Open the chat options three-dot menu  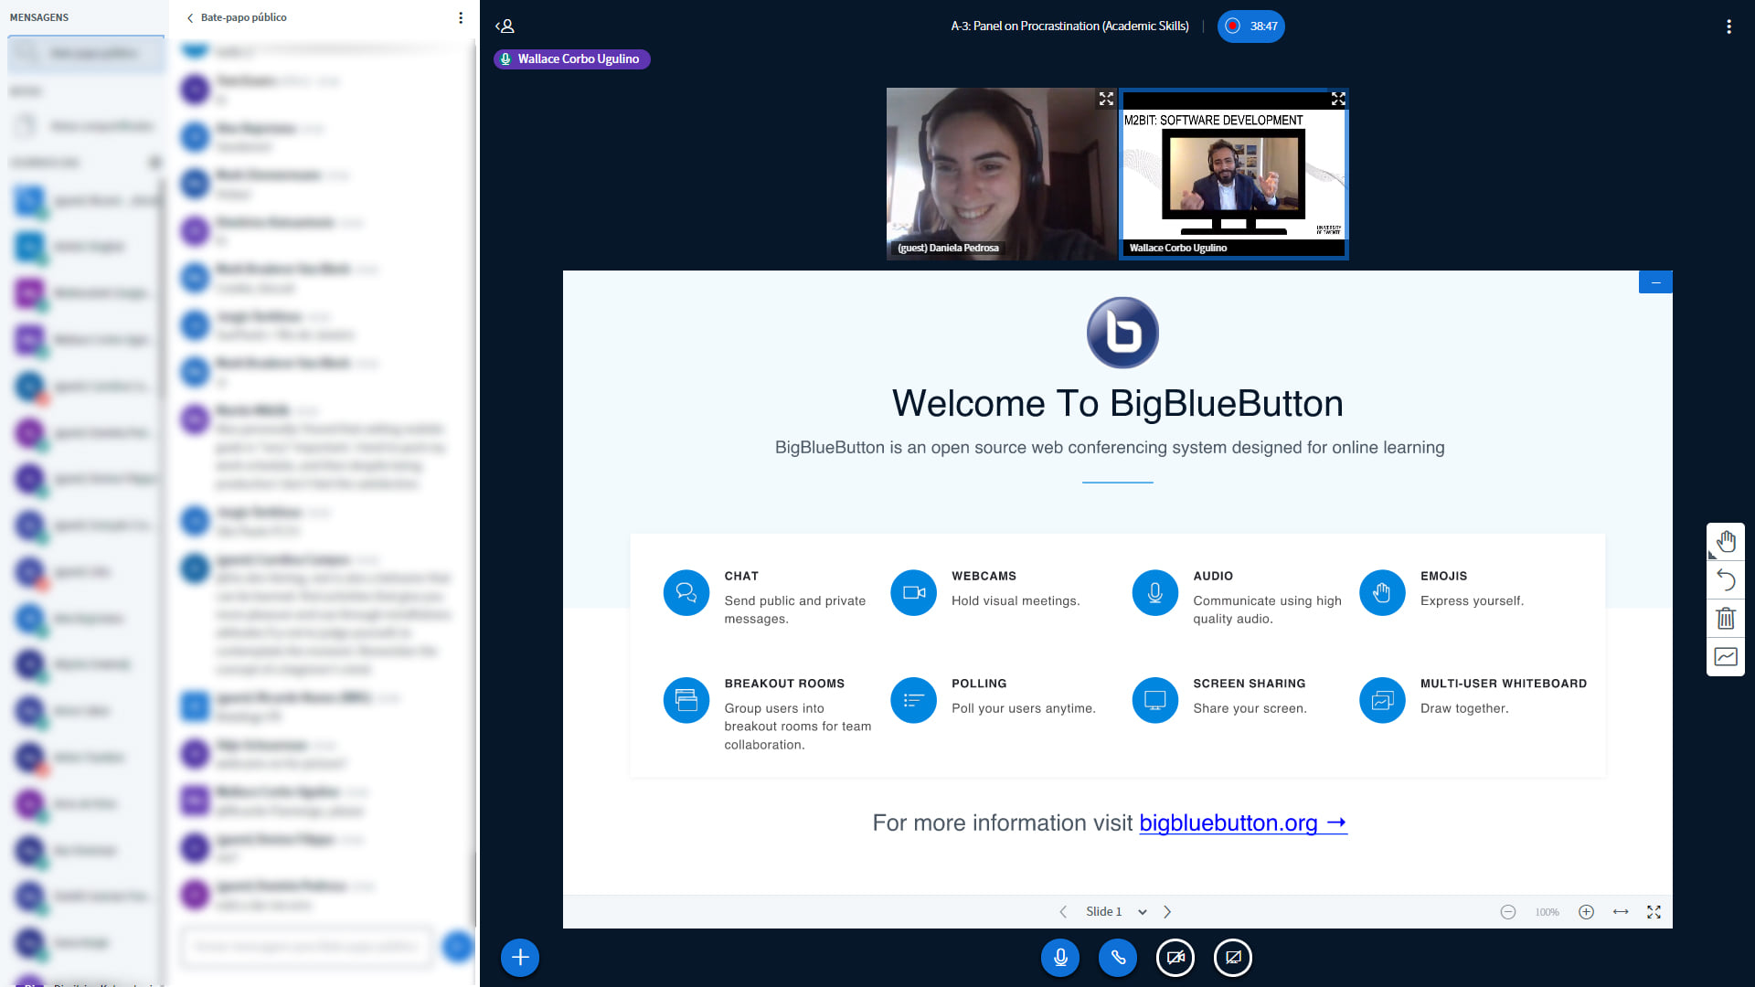(x=461, y=17)
